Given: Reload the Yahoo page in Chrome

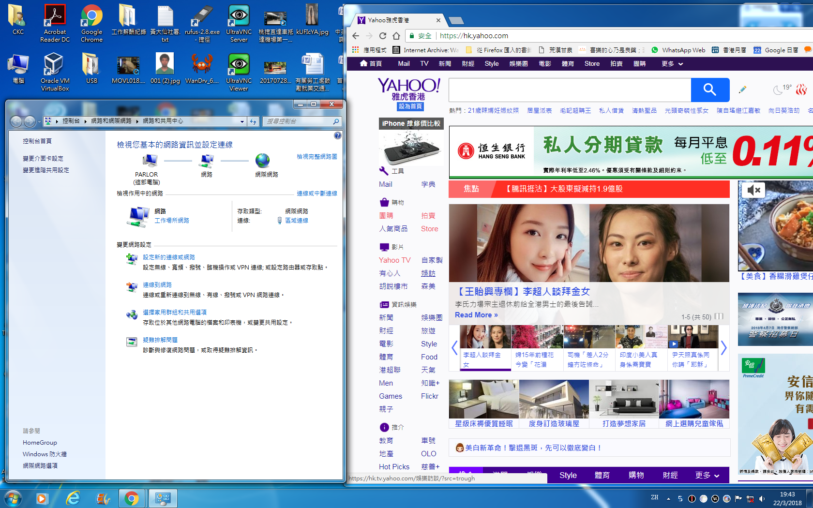Looking at the screenshot, I should pos(383,36).
